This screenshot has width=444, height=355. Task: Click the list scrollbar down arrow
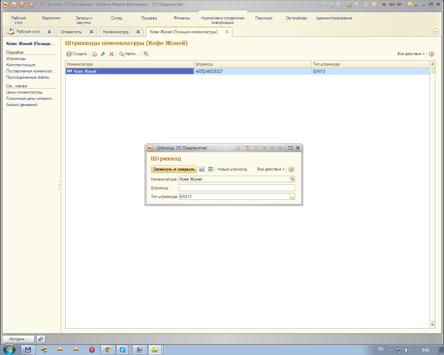(x=432, y=325)
